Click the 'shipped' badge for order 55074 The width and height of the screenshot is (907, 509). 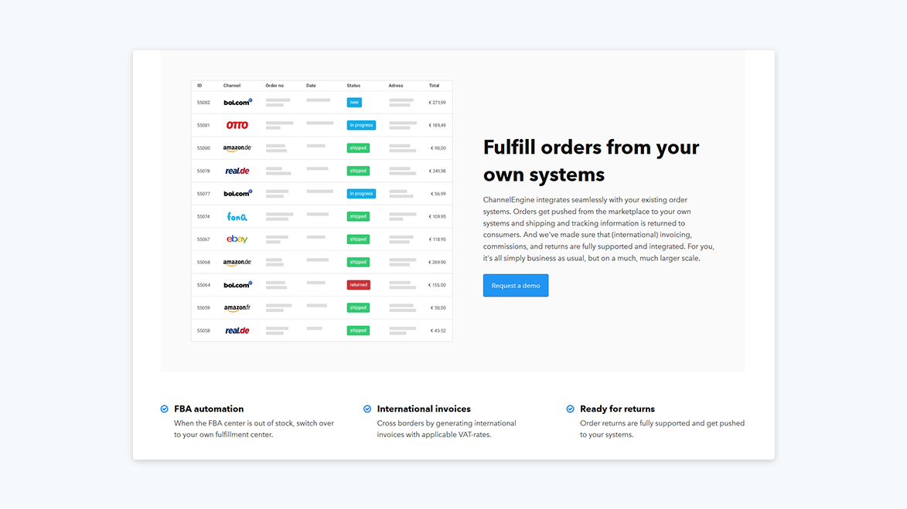(x=358, y=216)
